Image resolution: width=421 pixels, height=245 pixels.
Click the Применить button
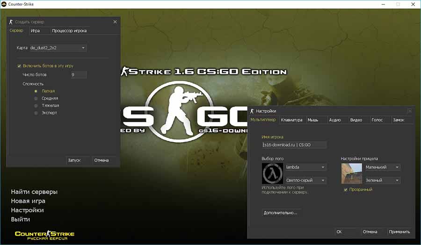pyautogui.click(x=399, y=231)
